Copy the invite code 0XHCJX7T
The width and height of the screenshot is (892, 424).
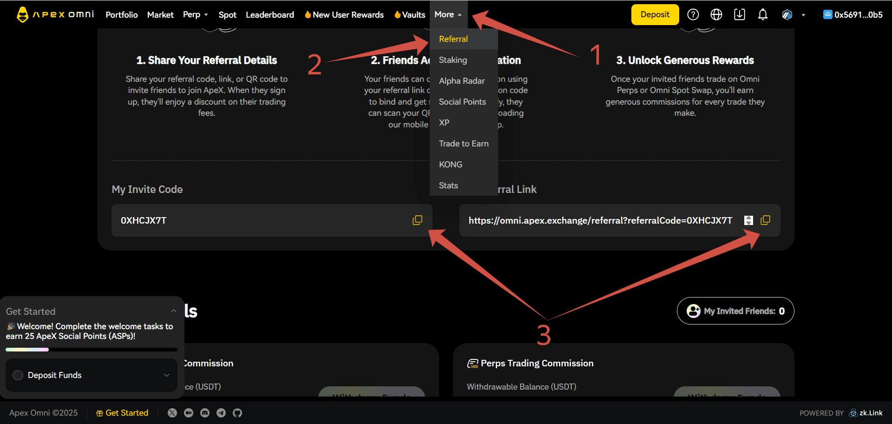pos(417,220)
